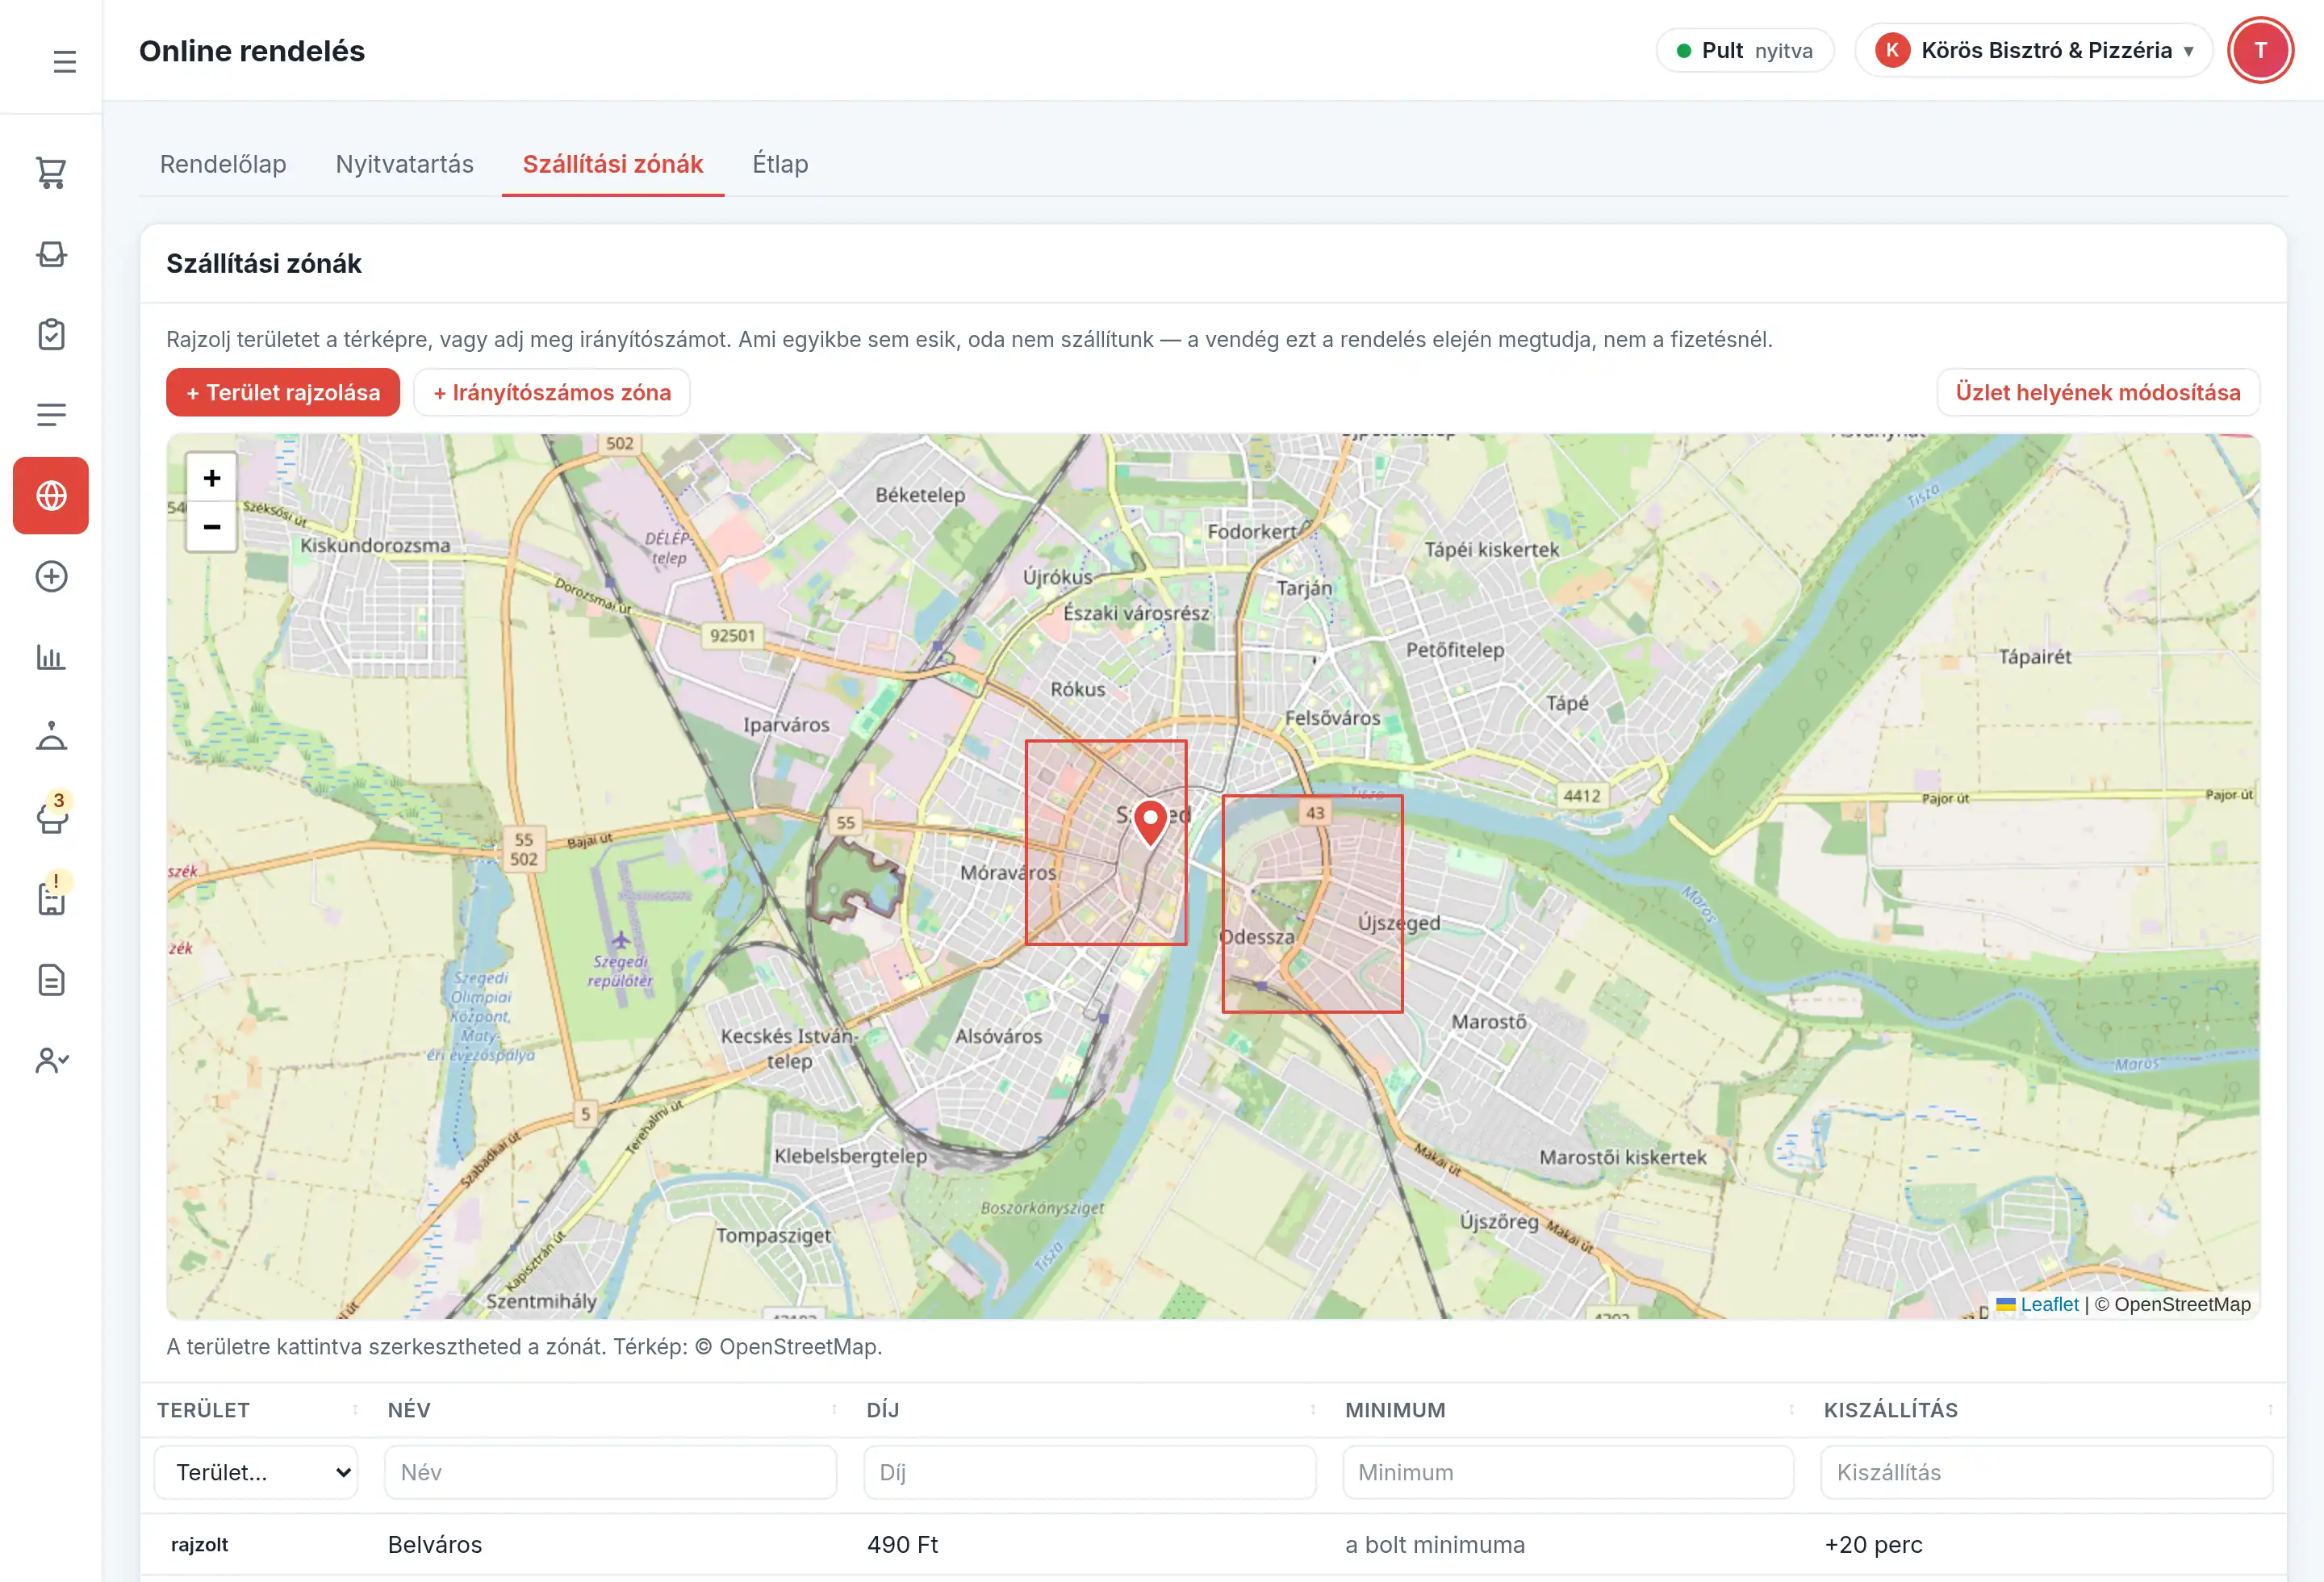Switch to the Rendelőlap tab
The height and width of the screenshot is (1582, 2324).
point(223,164)
